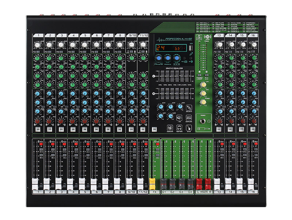
Task: Click the red MAIN L fader
Action: point(199,181)
